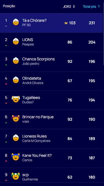Viewport: 104px width, 186px height.
Task: Click the Brincar no Parque scarf avatar
Action: coord(16,118)
